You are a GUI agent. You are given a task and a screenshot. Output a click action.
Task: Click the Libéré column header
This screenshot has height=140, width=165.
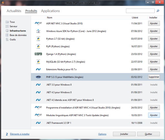[x=139, y=18]
